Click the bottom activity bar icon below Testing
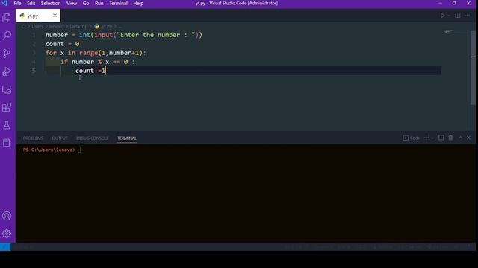This screenshot has height=268, width=478. point(7,143)
